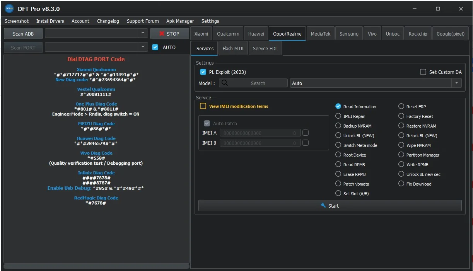473x271 pixels.
Task: Click the Scan ADB button
Action: click(x=23, y=34)
